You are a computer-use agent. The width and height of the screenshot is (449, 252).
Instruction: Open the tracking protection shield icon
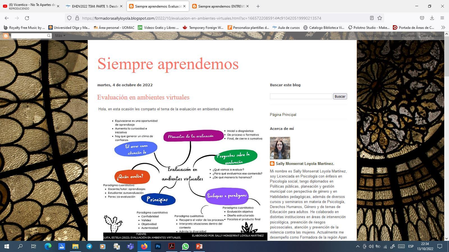(69, 18)
